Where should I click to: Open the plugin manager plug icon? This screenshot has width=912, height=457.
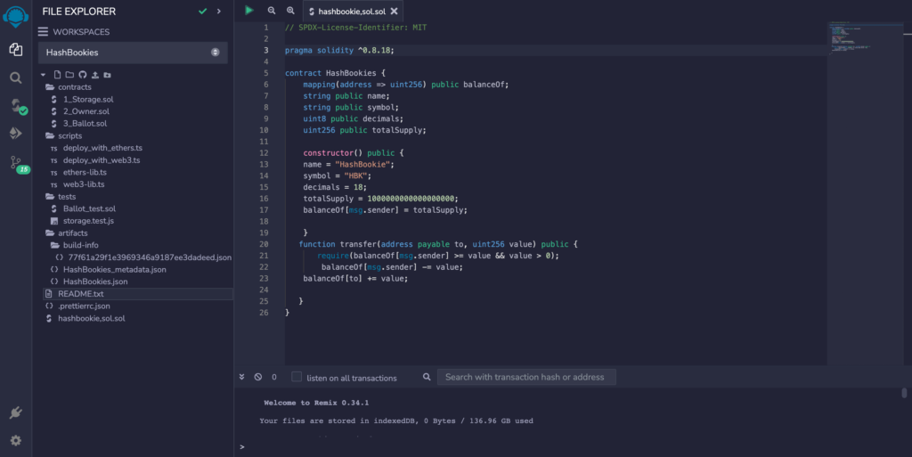point(16,412)
